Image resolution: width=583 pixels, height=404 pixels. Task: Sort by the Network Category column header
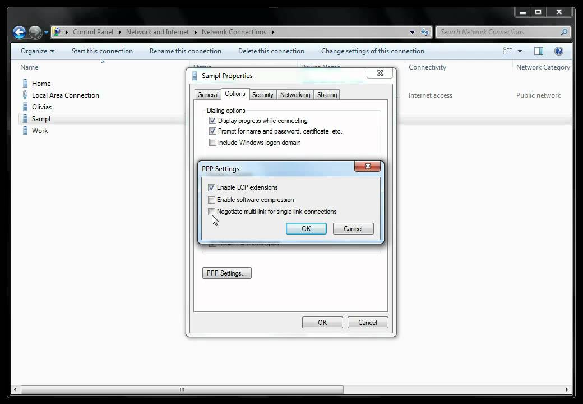(543, 67)
